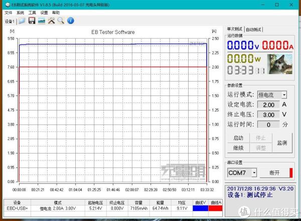Maximize the EB tester window
Viewport: 301px width, 221px height.
tap(277, 4)
